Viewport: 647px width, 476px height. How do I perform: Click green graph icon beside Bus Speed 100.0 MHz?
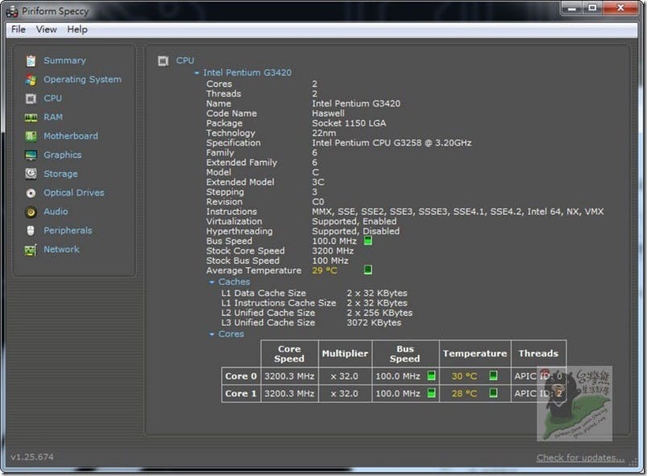[368, 240]
